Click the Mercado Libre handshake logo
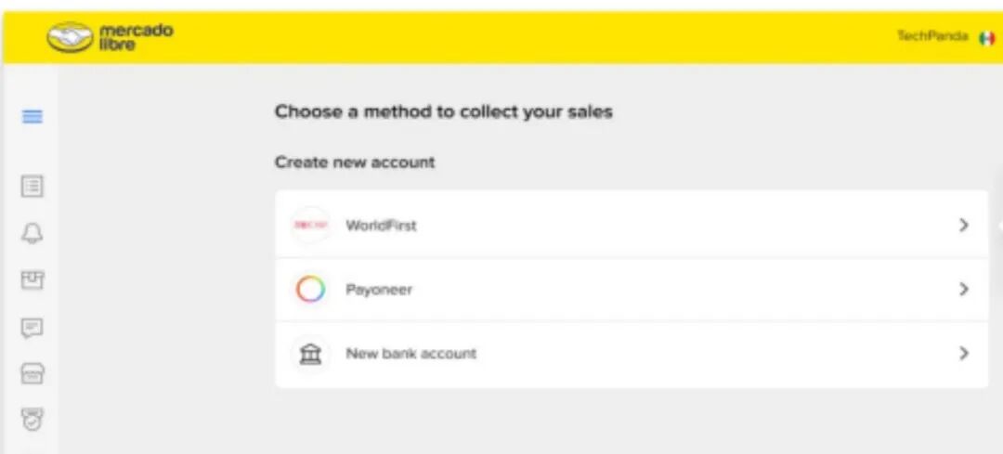 click(x=71, y=38)
